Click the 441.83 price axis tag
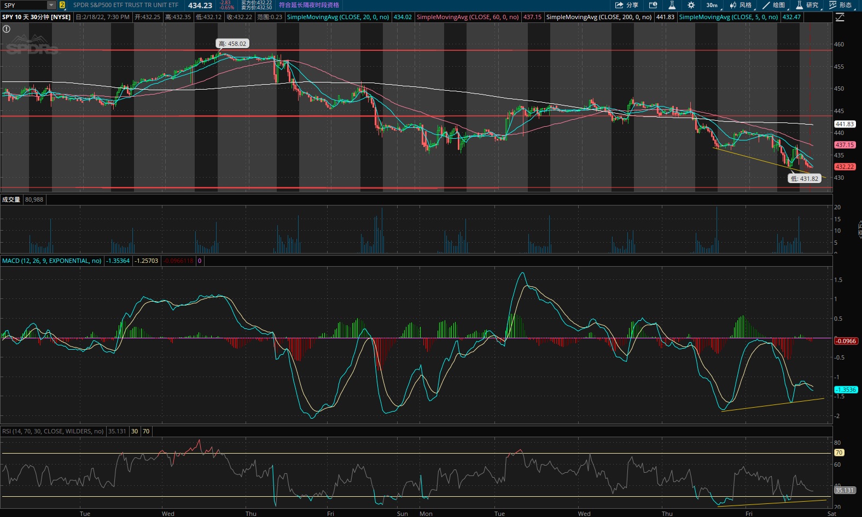 [844, 124]
